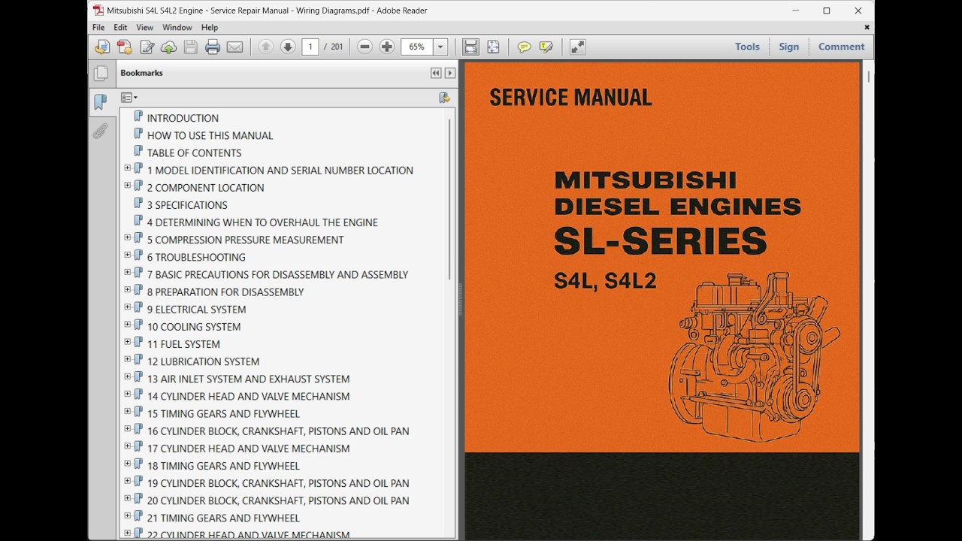Go to the next page with the down arrow
Screen dimensions: 962x541
click(x=287, y=47)
